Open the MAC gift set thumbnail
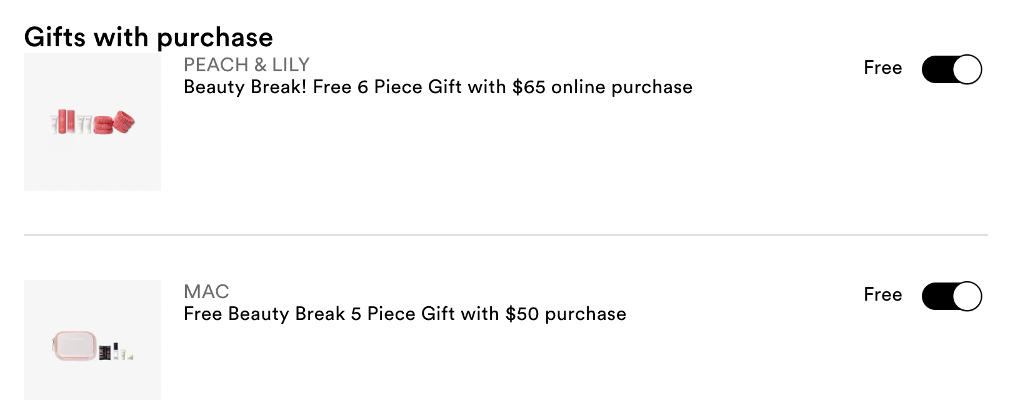Screen dimensions: 1010x400 pyautogui.click(x=92, y=340)
